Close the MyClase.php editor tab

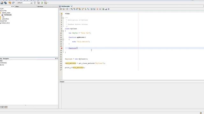click(x=71, y=6)
